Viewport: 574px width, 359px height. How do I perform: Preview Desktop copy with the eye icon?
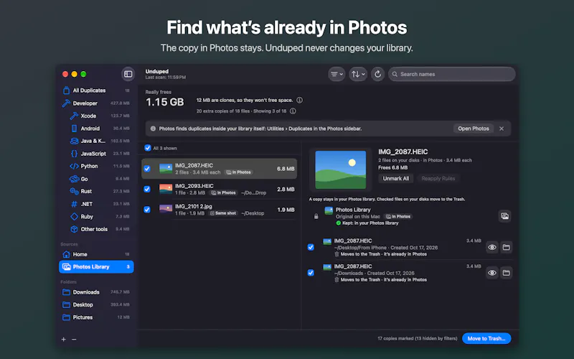point(492,247)
